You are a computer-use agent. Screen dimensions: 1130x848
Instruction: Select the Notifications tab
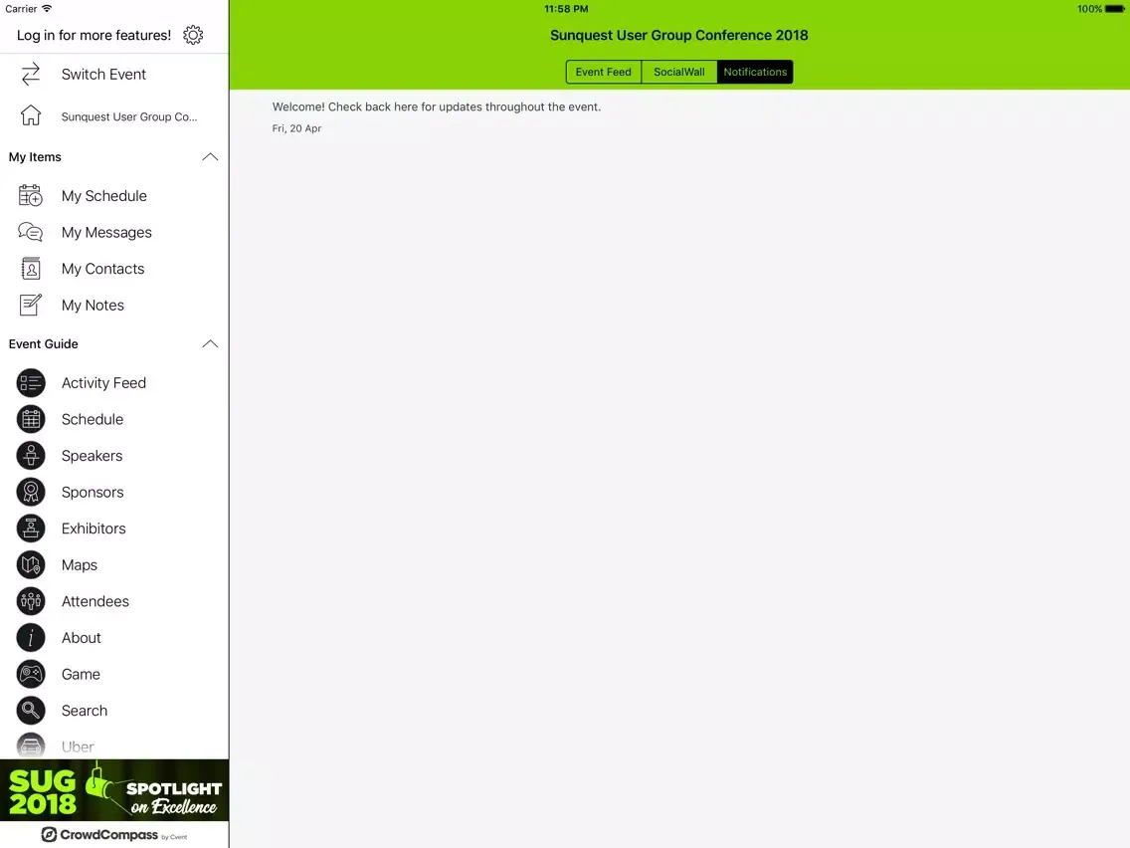tap(755, 72)
